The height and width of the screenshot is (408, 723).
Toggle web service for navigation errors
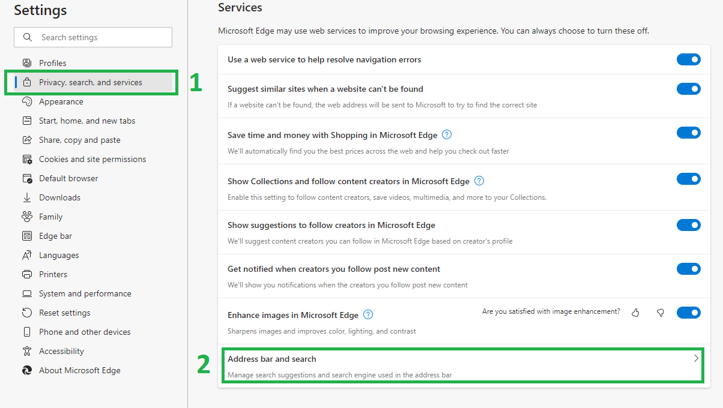[689, 59]
